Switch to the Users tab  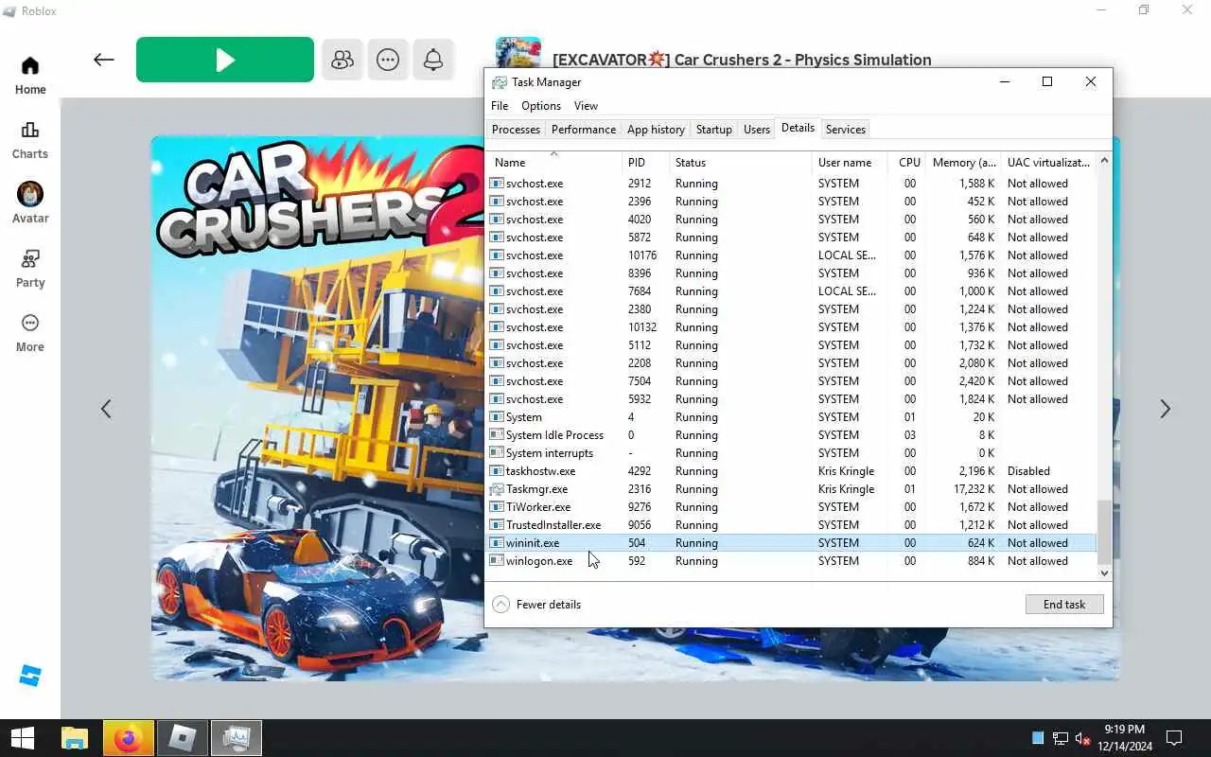[757, 130]
